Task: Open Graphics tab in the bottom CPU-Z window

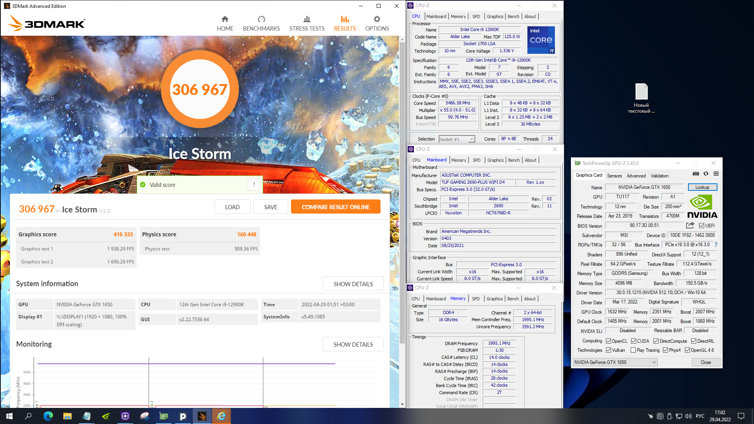Action: [x=494, y=299]
